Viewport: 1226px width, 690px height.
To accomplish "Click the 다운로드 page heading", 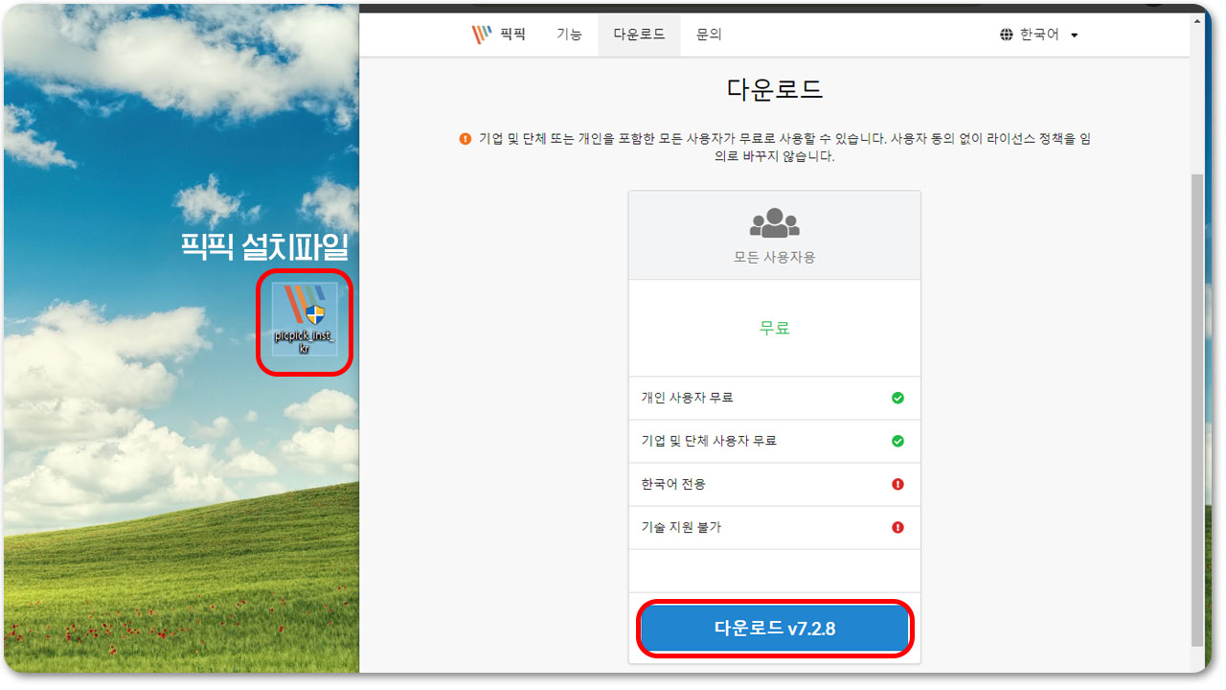I will click(775, 90).
